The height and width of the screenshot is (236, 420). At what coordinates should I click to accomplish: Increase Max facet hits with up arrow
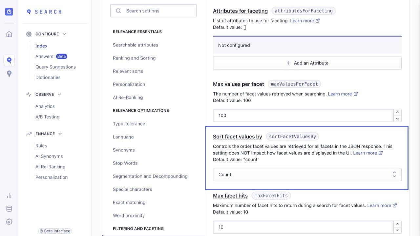coord(397,224)
